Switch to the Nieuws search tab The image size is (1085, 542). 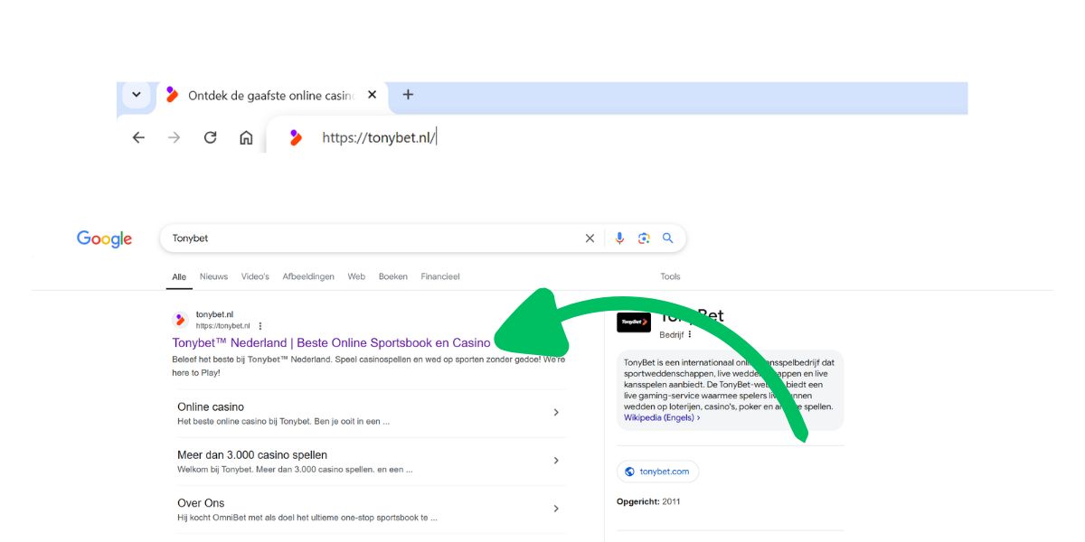[x=213, y=276]
